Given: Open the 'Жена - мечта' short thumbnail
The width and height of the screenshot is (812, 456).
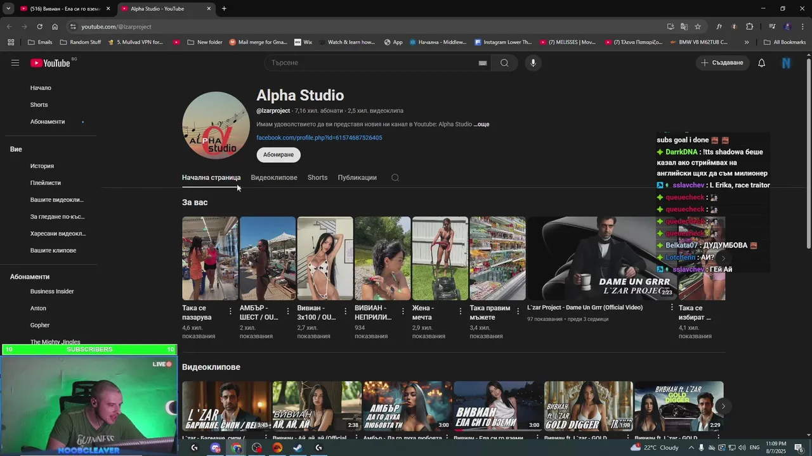Looking at the screenshot, I should click(440, 258).
